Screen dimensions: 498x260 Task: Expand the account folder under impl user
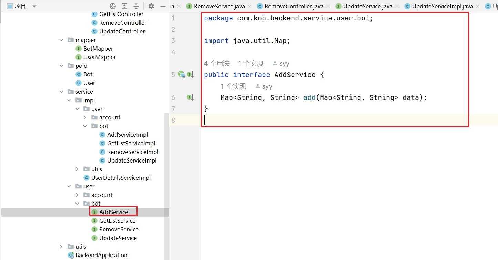point(85,117)
